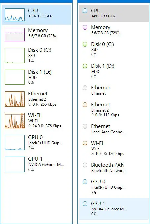
Task: Select Memory 5.6/7.8 GB text in right list
Action: [105, 33]
